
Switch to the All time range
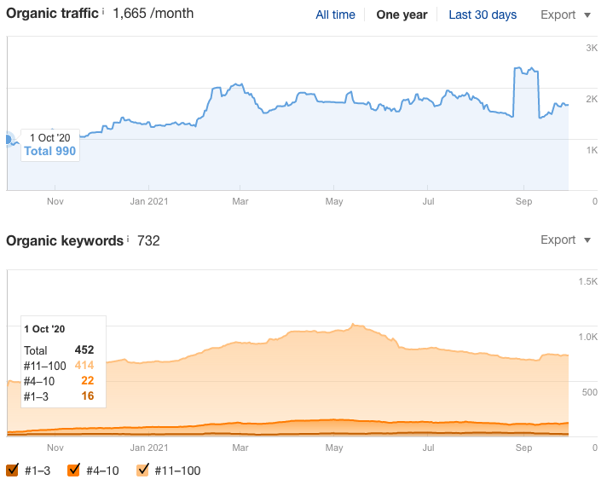[335, 14]
